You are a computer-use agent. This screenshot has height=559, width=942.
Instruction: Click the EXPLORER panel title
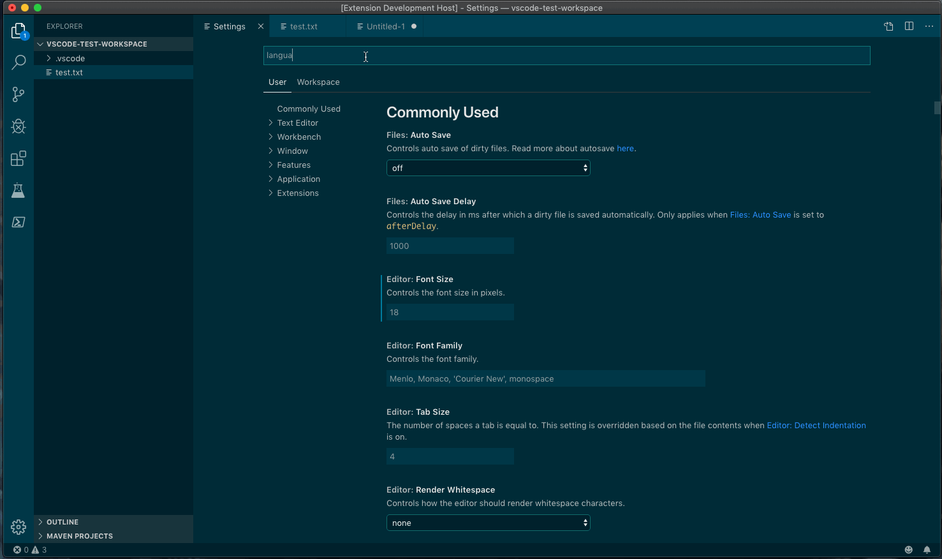click(x=64, y=26)
